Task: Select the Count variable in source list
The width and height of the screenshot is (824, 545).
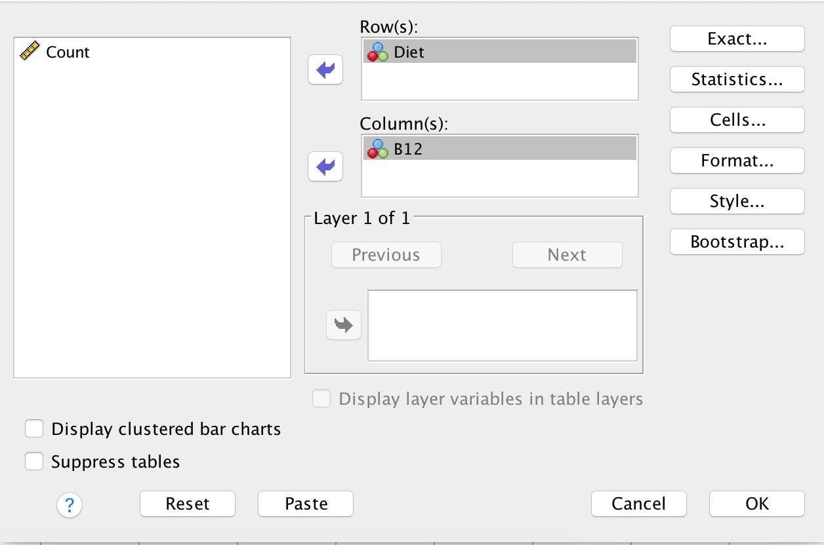Action: [68, 52]
